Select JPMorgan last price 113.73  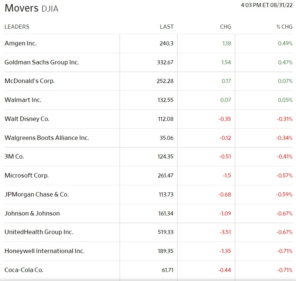tap(166, 194)
